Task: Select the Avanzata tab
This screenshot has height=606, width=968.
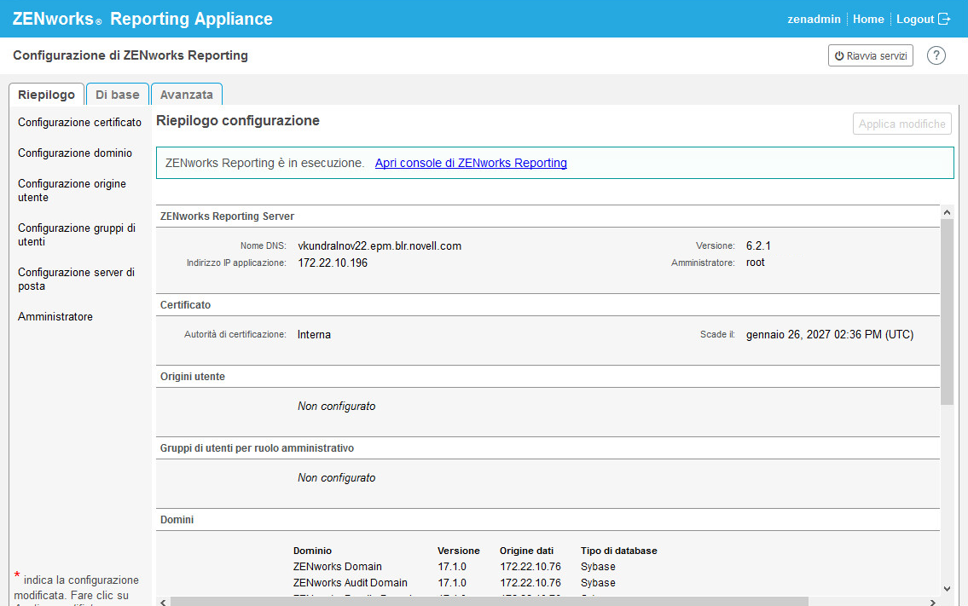Action: (187, 95)
